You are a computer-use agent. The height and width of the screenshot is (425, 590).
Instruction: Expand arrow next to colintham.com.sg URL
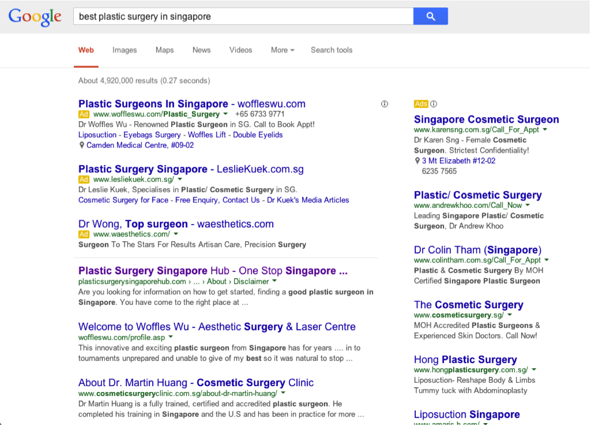coord(546,260)
